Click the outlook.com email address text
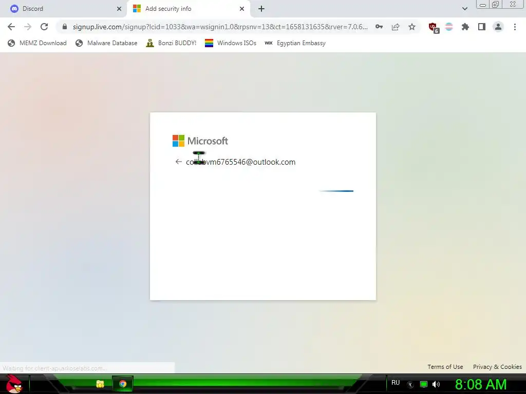Viewport: 526px width, 394px height. click(240, 162)
